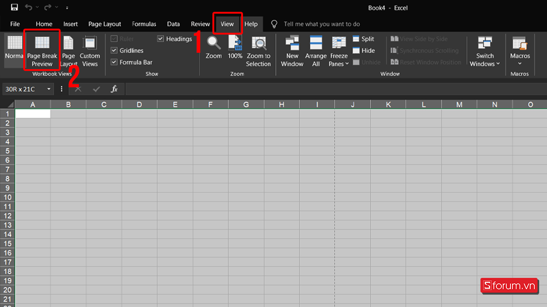Open the Review tab

200,24
